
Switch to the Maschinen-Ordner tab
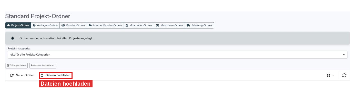pyautogui.click(x=169, y=25)
